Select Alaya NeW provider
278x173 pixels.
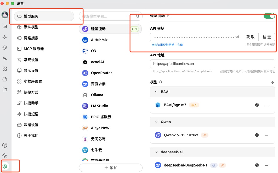click(110, 128)
